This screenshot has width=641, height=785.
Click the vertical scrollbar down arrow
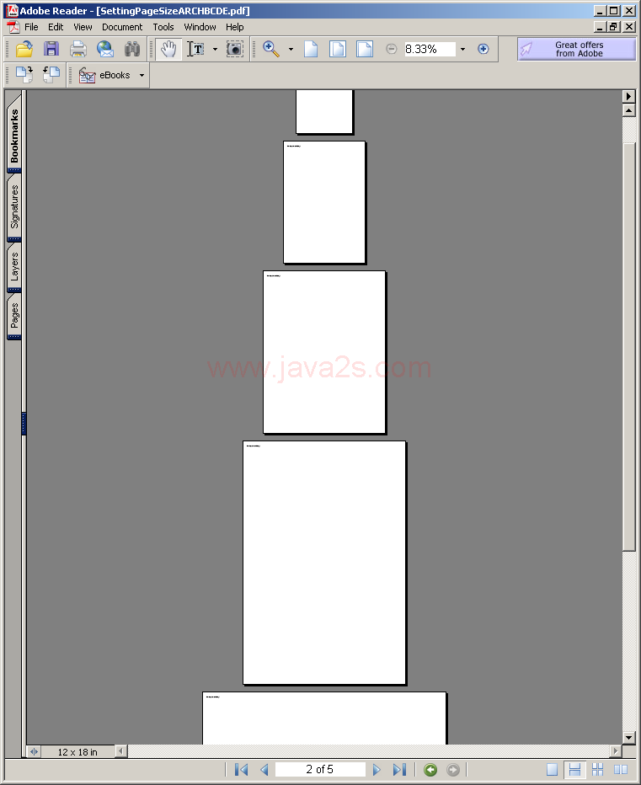(x=628, y=738)
